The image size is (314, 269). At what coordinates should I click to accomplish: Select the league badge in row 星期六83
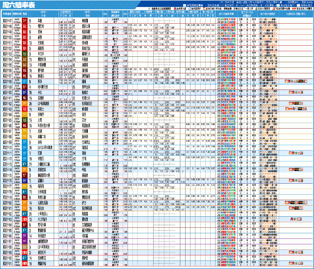click(25, 219)
